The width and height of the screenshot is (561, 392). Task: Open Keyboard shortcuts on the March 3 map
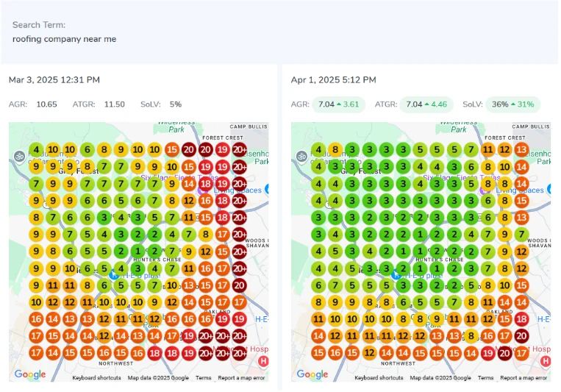tap(96, 378)
